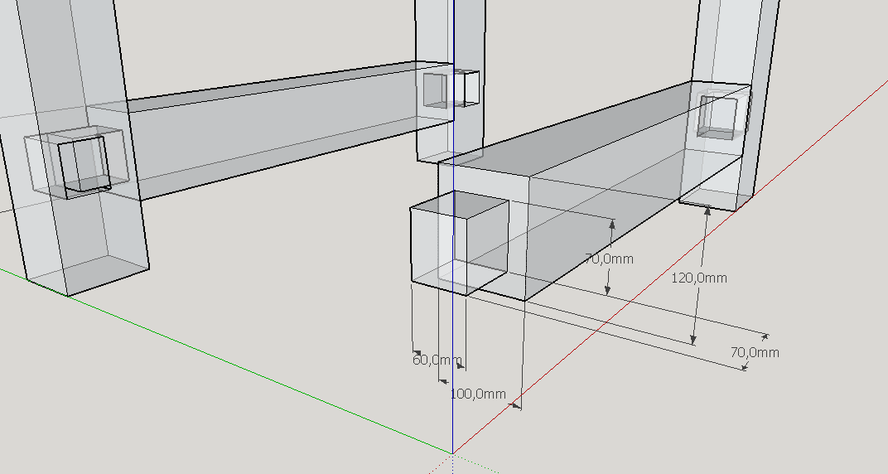
Task: Select the 120,0mm dimension label
Action: [699, 278]
